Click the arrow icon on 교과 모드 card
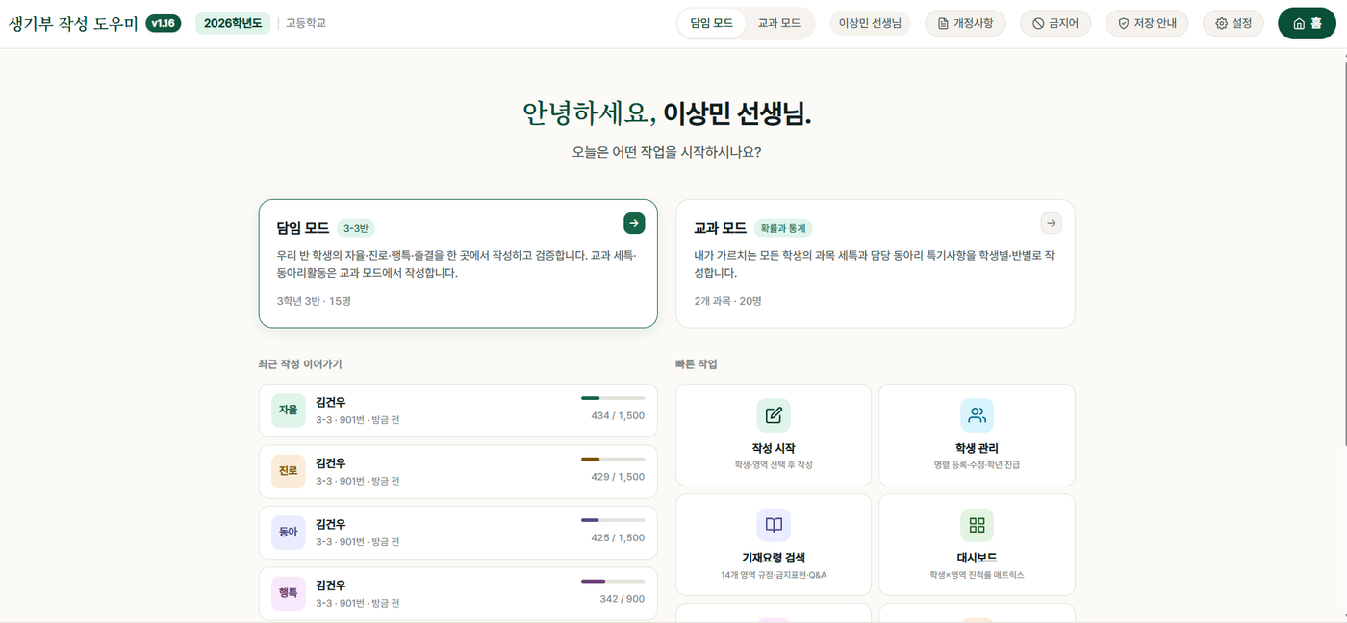The image size is (1347, 623). click(1052, 223)
